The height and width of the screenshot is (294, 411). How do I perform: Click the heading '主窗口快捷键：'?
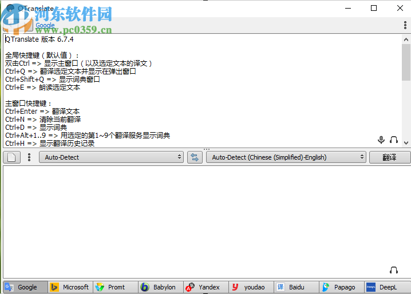tap(29, 104)
